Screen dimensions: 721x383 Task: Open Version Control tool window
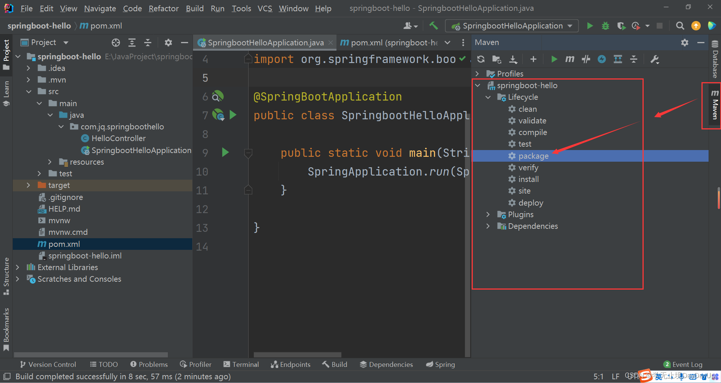(x=48, y=364)
